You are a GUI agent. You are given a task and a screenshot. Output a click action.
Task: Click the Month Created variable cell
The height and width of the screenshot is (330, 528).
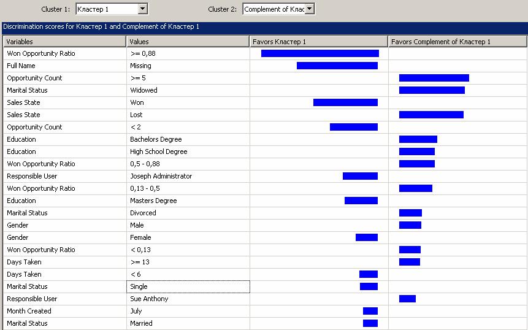[x=64, y=311]
